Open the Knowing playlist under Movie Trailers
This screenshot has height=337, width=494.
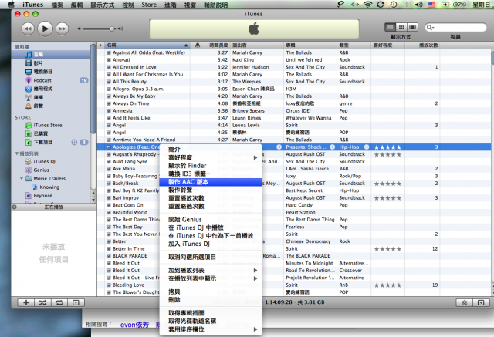point(51,187)
